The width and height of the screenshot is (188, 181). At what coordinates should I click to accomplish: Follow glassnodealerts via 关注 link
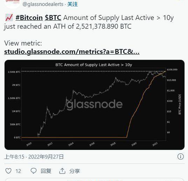tap(72, 4)
